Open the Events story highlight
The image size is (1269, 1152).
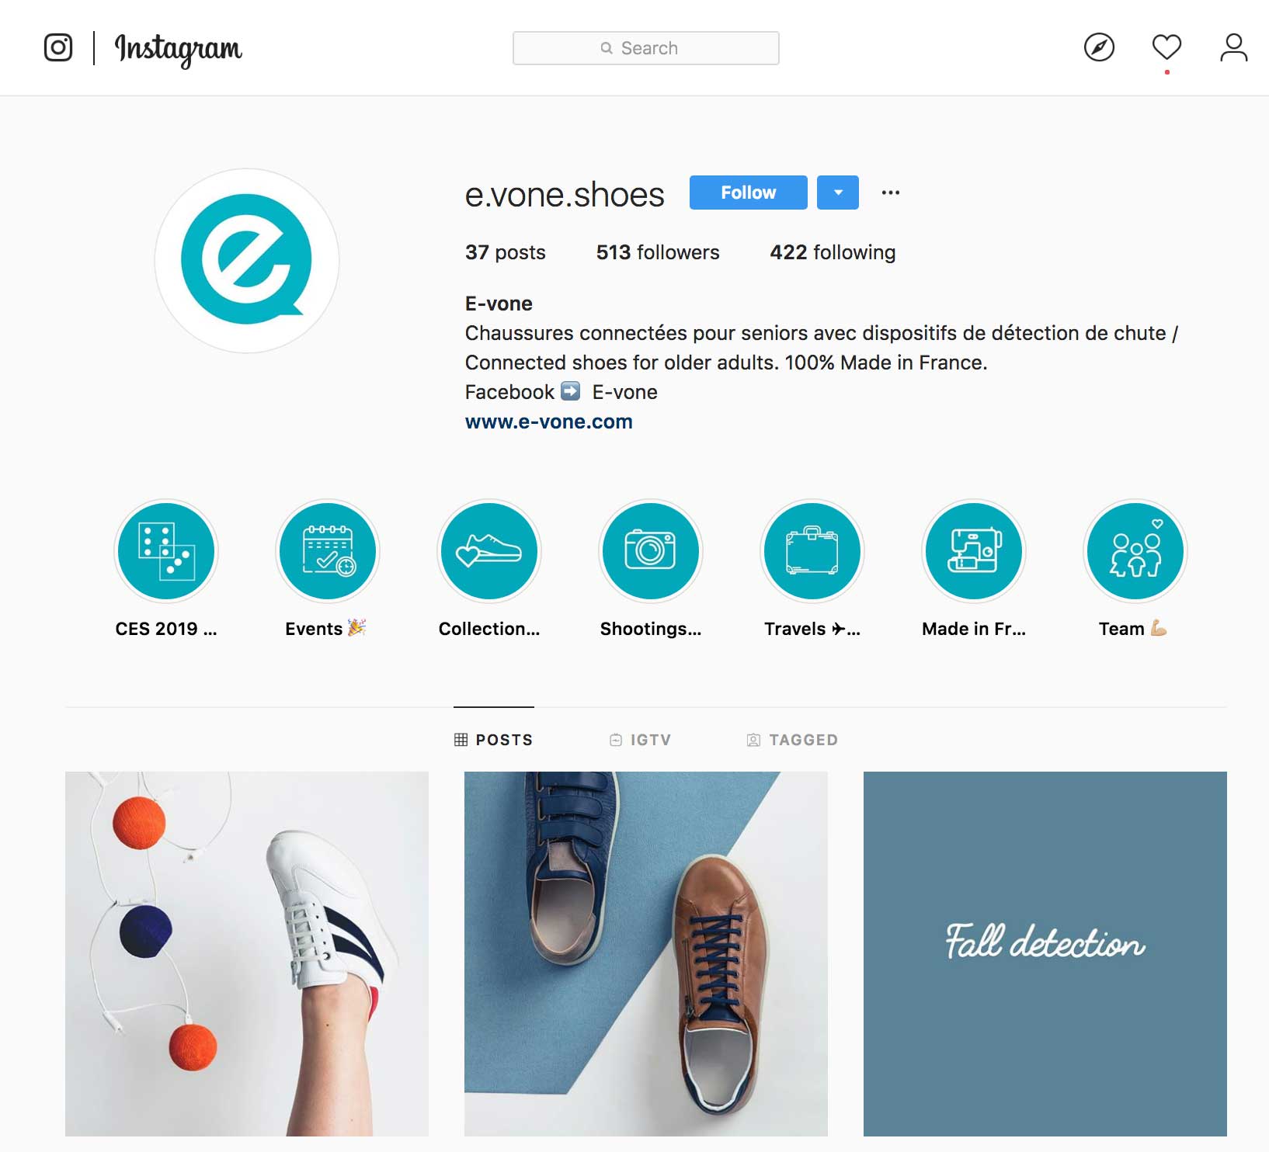pyautogui.click(x=328, y=551)
